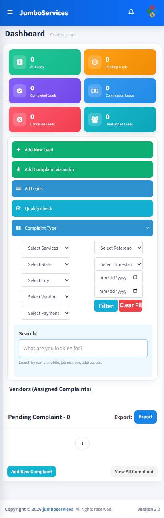164x518 pixels.
Task: Open the jumboservices footer link
Action: [58, 509]
